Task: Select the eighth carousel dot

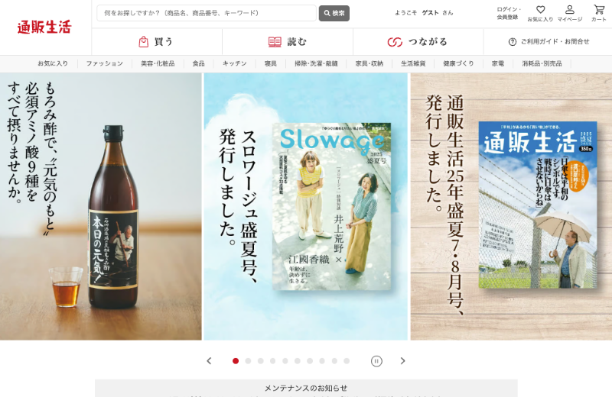Action: click(322, 361)
